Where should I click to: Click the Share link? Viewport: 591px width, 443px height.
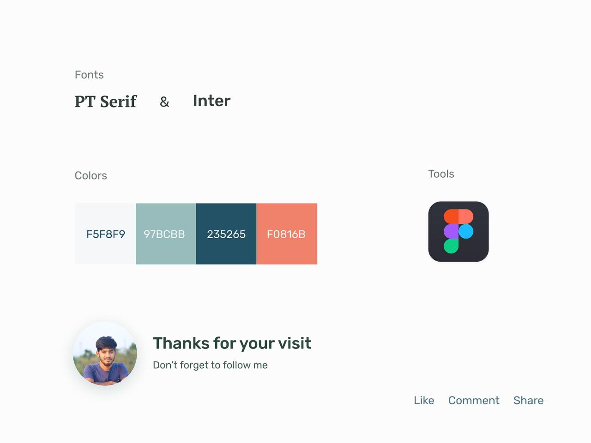click(528, 401)
